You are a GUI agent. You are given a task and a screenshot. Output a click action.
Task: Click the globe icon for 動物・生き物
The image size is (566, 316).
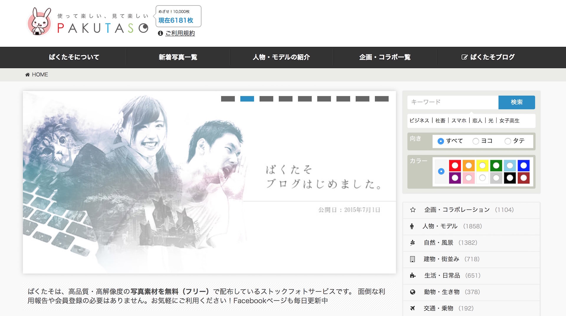pyautogui.click(x=412, y=292)
